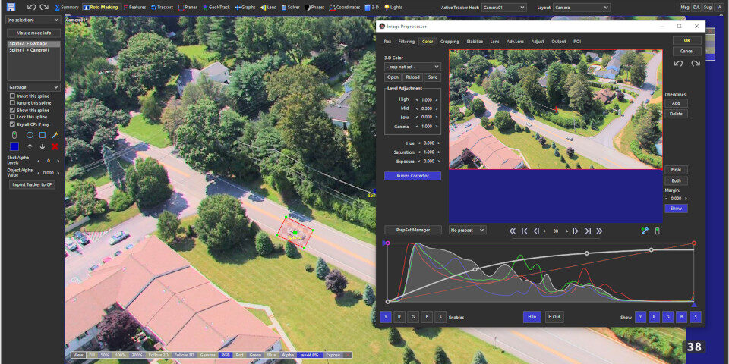Click the blue spline color swatch
Image resolution: width=729 pixels, height=364 pixels.
click(14, 146)
